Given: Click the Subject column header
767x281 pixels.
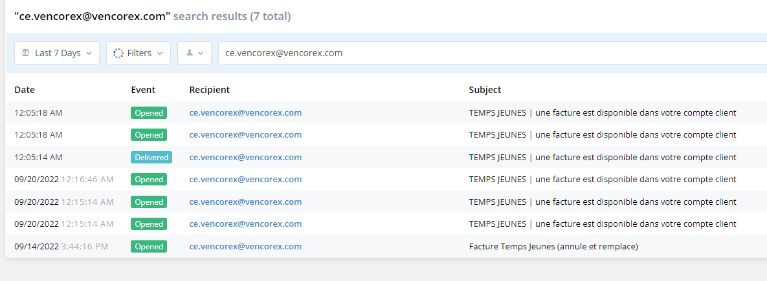Looking at the screenshot, I should coord(485,90).
